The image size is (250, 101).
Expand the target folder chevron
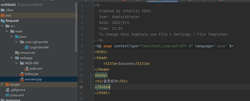(2, 85)
